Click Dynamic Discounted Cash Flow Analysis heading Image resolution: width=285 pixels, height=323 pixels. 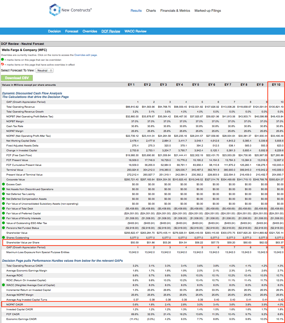point(32,93)
